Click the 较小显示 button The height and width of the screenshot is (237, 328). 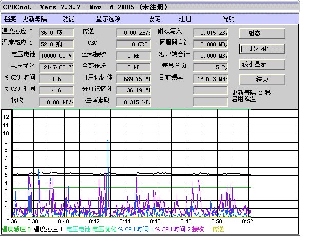click(262, 64)
